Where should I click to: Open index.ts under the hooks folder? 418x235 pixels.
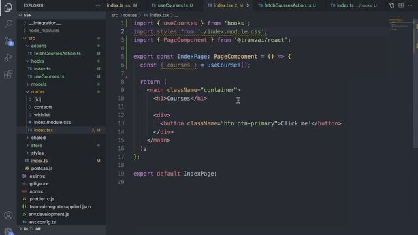tap(61, 69)
